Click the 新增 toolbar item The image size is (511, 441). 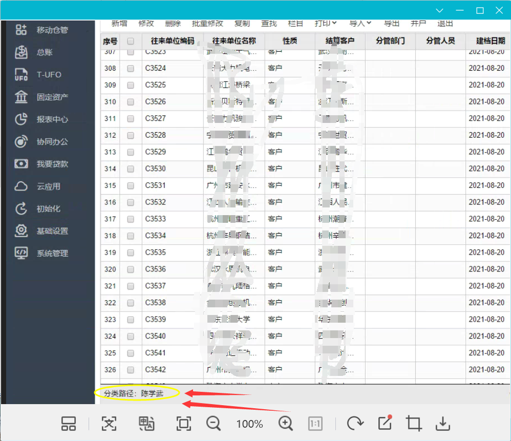(119, 23)
